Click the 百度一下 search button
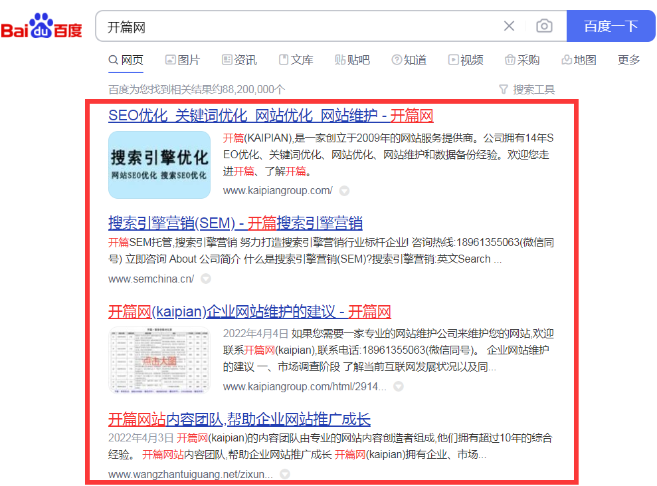 pyautogui.click(x=610, y=26)
